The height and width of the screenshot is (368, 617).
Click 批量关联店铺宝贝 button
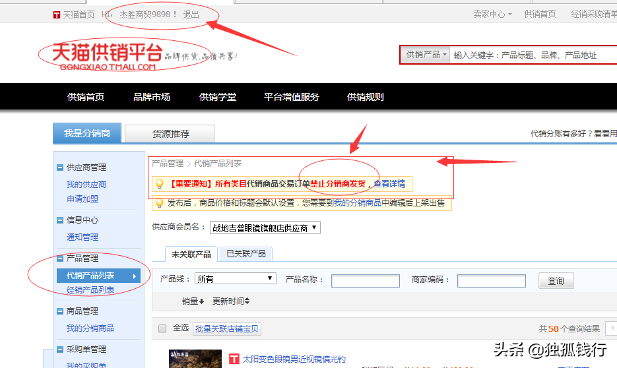(x=226, y=328)
